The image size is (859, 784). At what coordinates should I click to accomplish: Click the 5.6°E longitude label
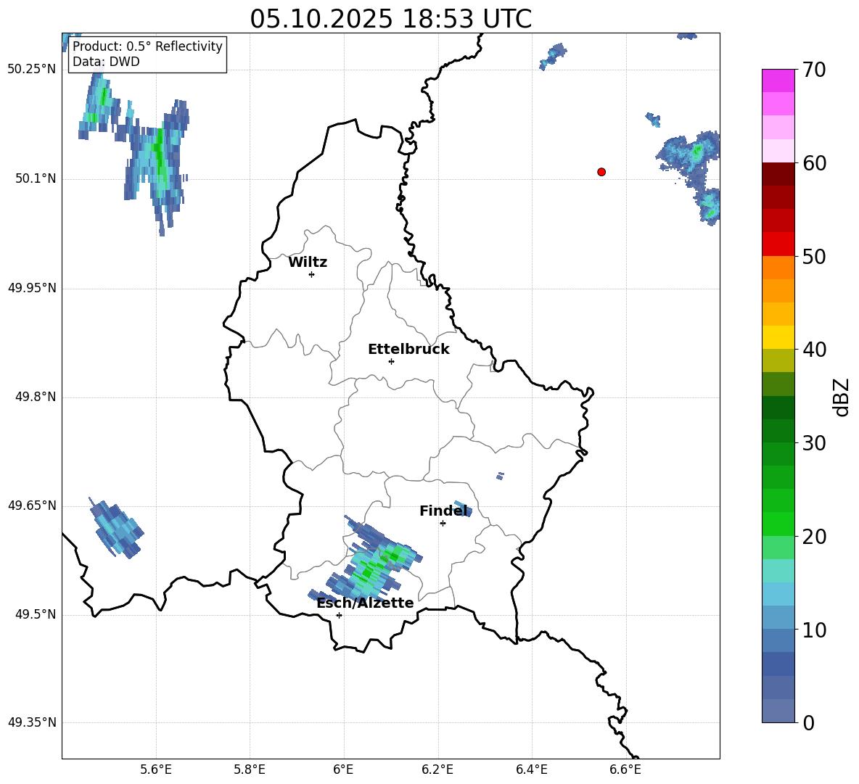[x=156, y=769]
